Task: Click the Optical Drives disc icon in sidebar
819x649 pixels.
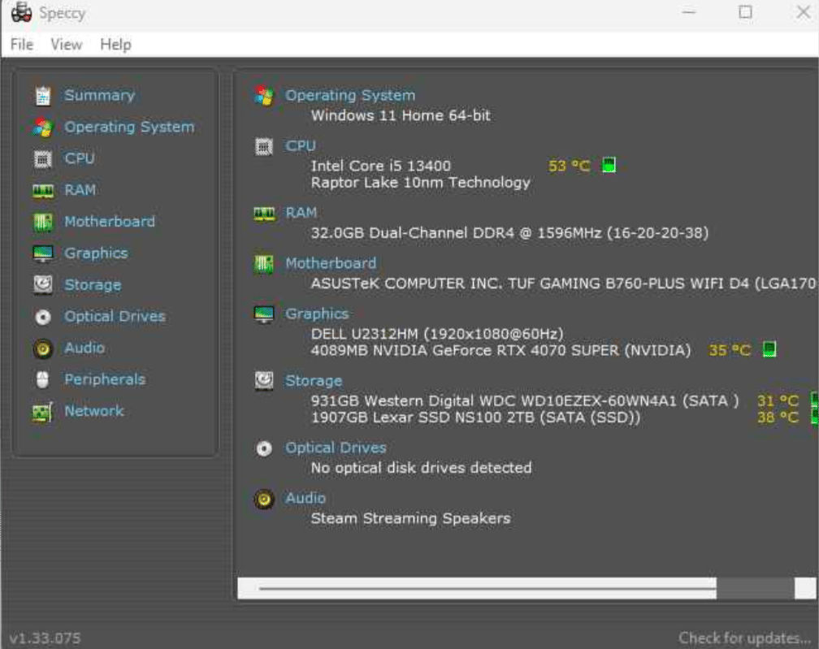Action: [43, 317]
